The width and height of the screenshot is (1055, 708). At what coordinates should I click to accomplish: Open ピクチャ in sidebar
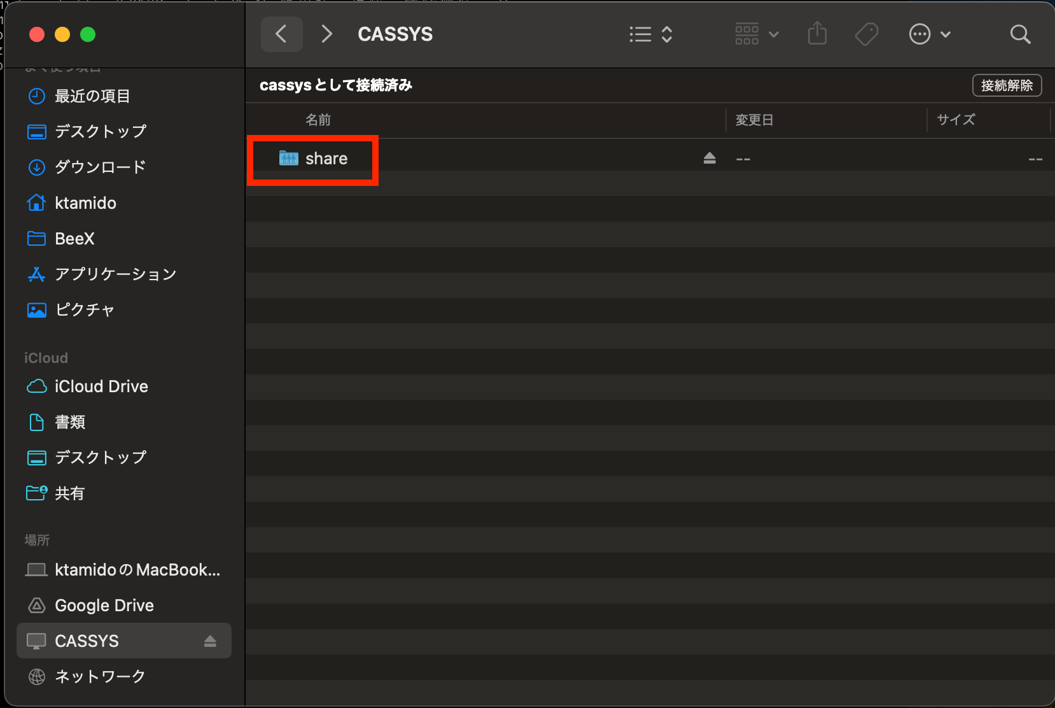tap(124, 310)
